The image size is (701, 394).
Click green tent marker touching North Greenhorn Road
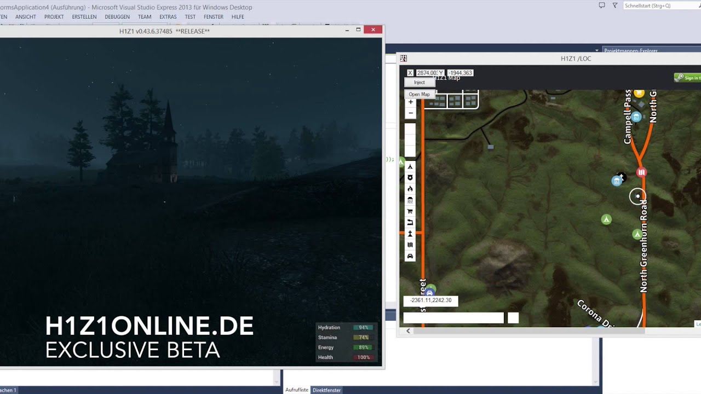(637, 234)
